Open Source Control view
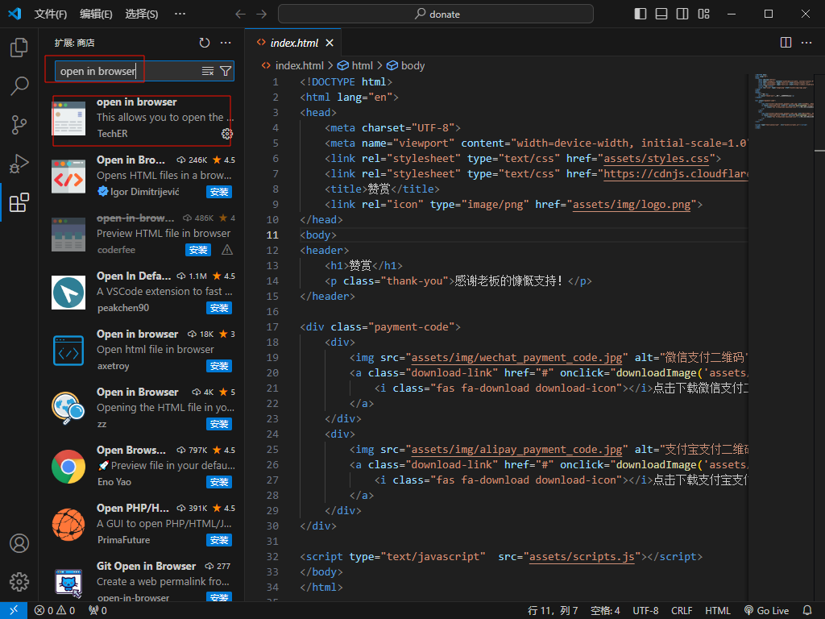Viewport: 825px width, 619px height. 19,125
